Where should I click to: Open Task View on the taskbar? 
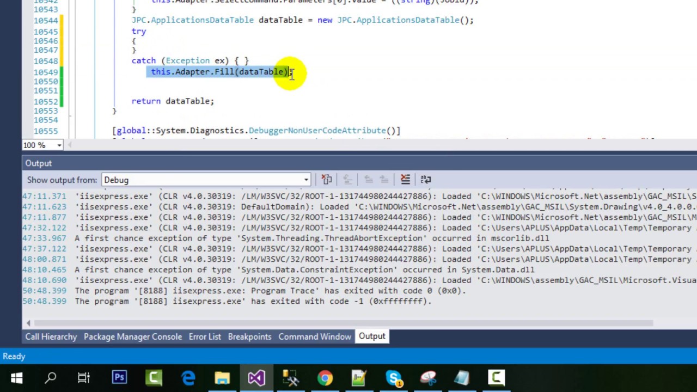[84, 378]
